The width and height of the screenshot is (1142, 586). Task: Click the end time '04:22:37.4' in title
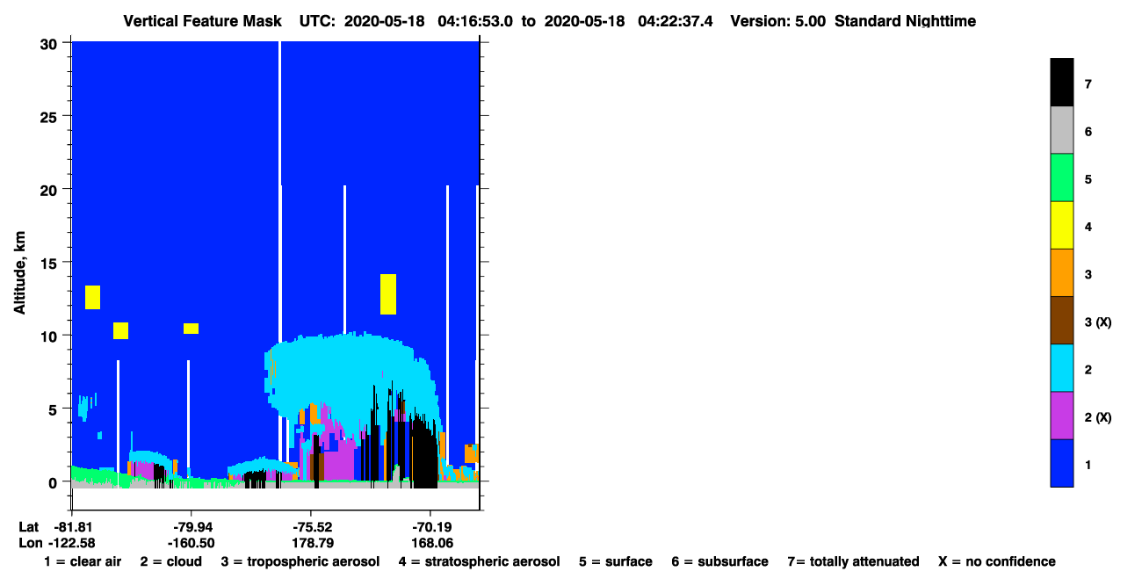point(677,21)
